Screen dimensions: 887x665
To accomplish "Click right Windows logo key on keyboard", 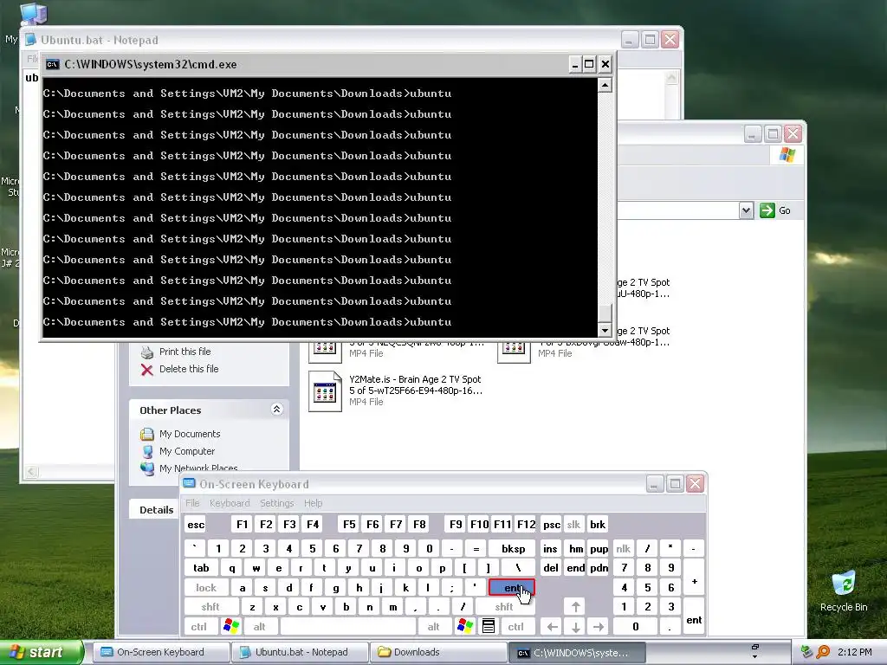I will pyautogui.click(x=465, y=627).
